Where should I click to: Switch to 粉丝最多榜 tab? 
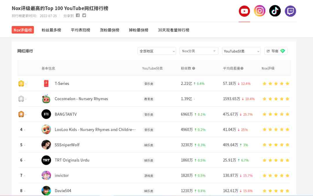(x=51, y=30)
